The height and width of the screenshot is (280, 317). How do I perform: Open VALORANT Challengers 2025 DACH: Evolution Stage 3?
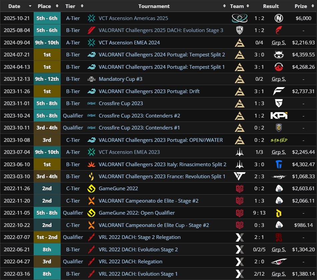pos(161,30)
